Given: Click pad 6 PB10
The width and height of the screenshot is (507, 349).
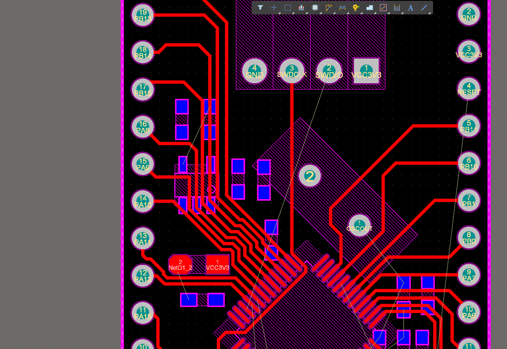Looking at the screenshot, I should 469,163.
